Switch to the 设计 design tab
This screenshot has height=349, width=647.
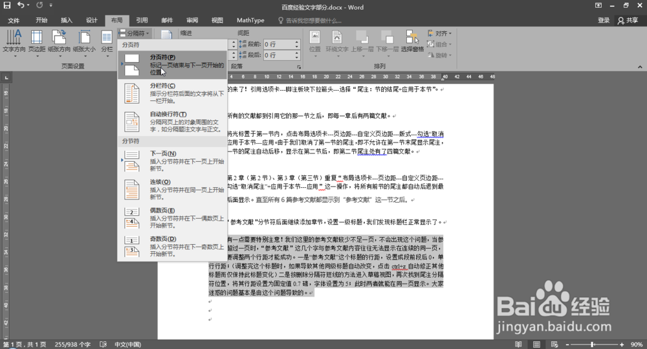[92, 20]
